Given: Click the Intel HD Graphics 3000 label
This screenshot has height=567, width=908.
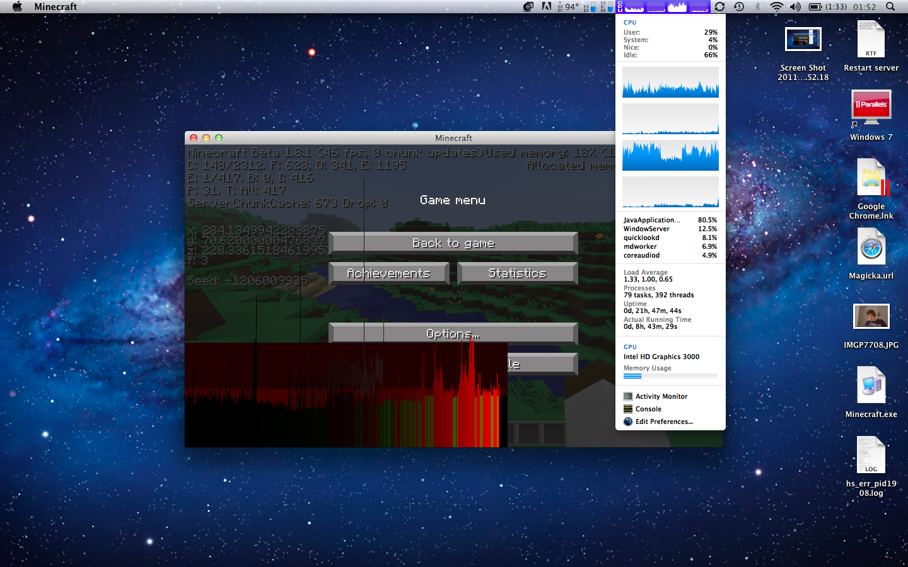Looking at the screenshot, I should coord(661,357).
